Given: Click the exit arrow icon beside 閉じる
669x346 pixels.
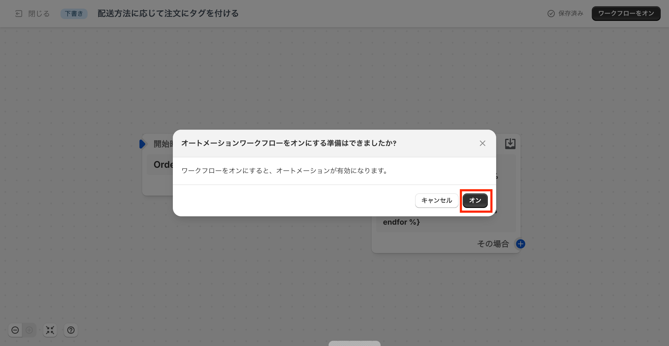Looking at the screenshot, I should pos(19,14).
